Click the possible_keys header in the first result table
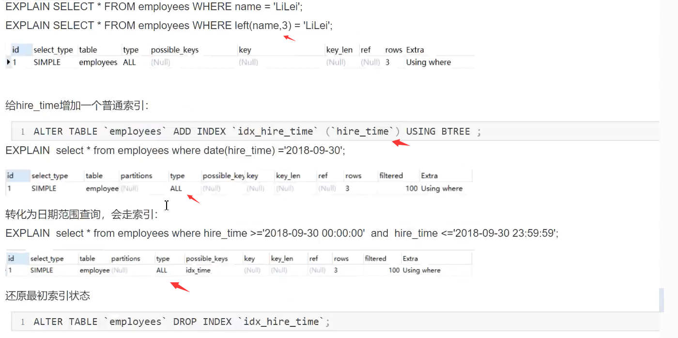 (x=174, y=50)
